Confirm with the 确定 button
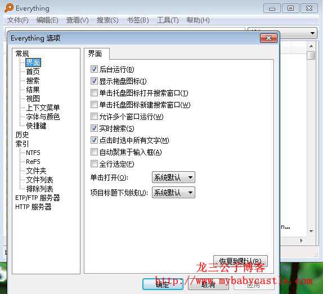 point(163,284)
